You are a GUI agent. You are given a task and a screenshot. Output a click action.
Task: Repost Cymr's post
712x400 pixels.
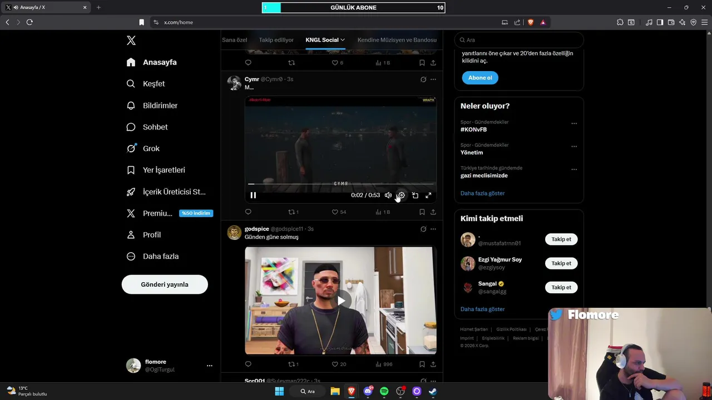(x=293, y=212)
